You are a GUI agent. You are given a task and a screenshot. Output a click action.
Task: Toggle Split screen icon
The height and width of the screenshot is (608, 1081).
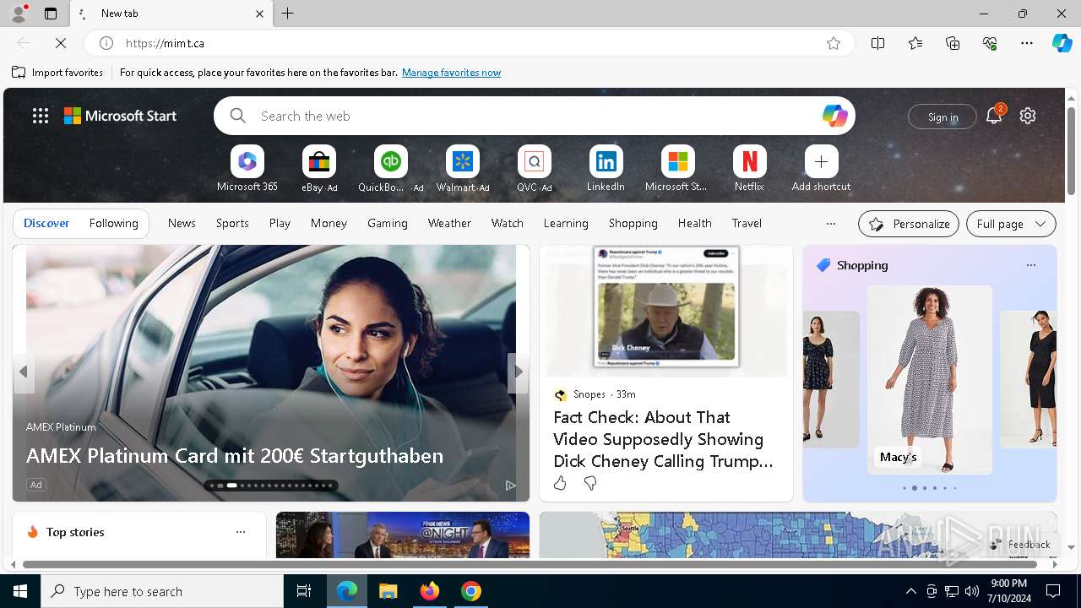tap(877, 43)
